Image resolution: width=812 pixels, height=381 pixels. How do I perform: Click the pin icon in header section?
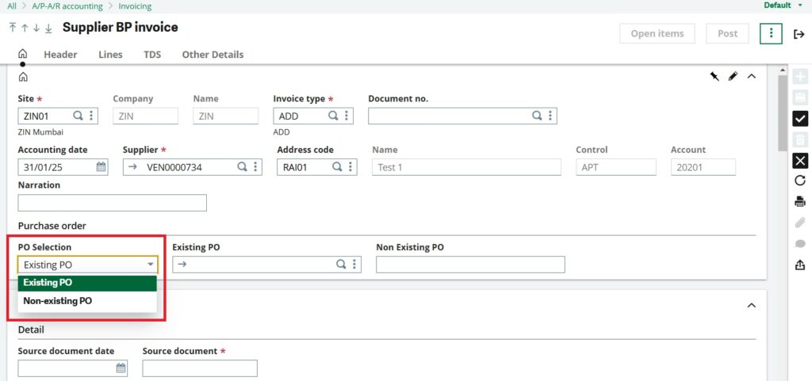[x=714, y=76]
